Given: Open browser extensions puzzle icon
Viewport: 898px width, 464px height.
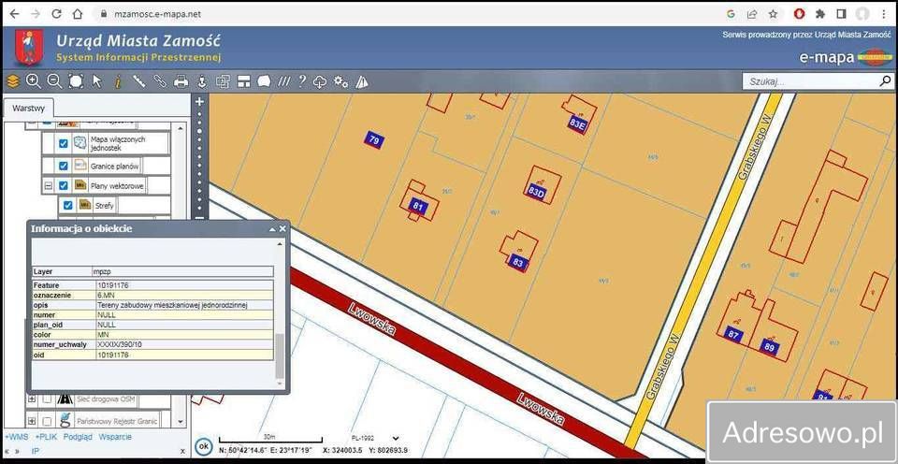Looking at the screenshot, I should click(x=820, y=14).
